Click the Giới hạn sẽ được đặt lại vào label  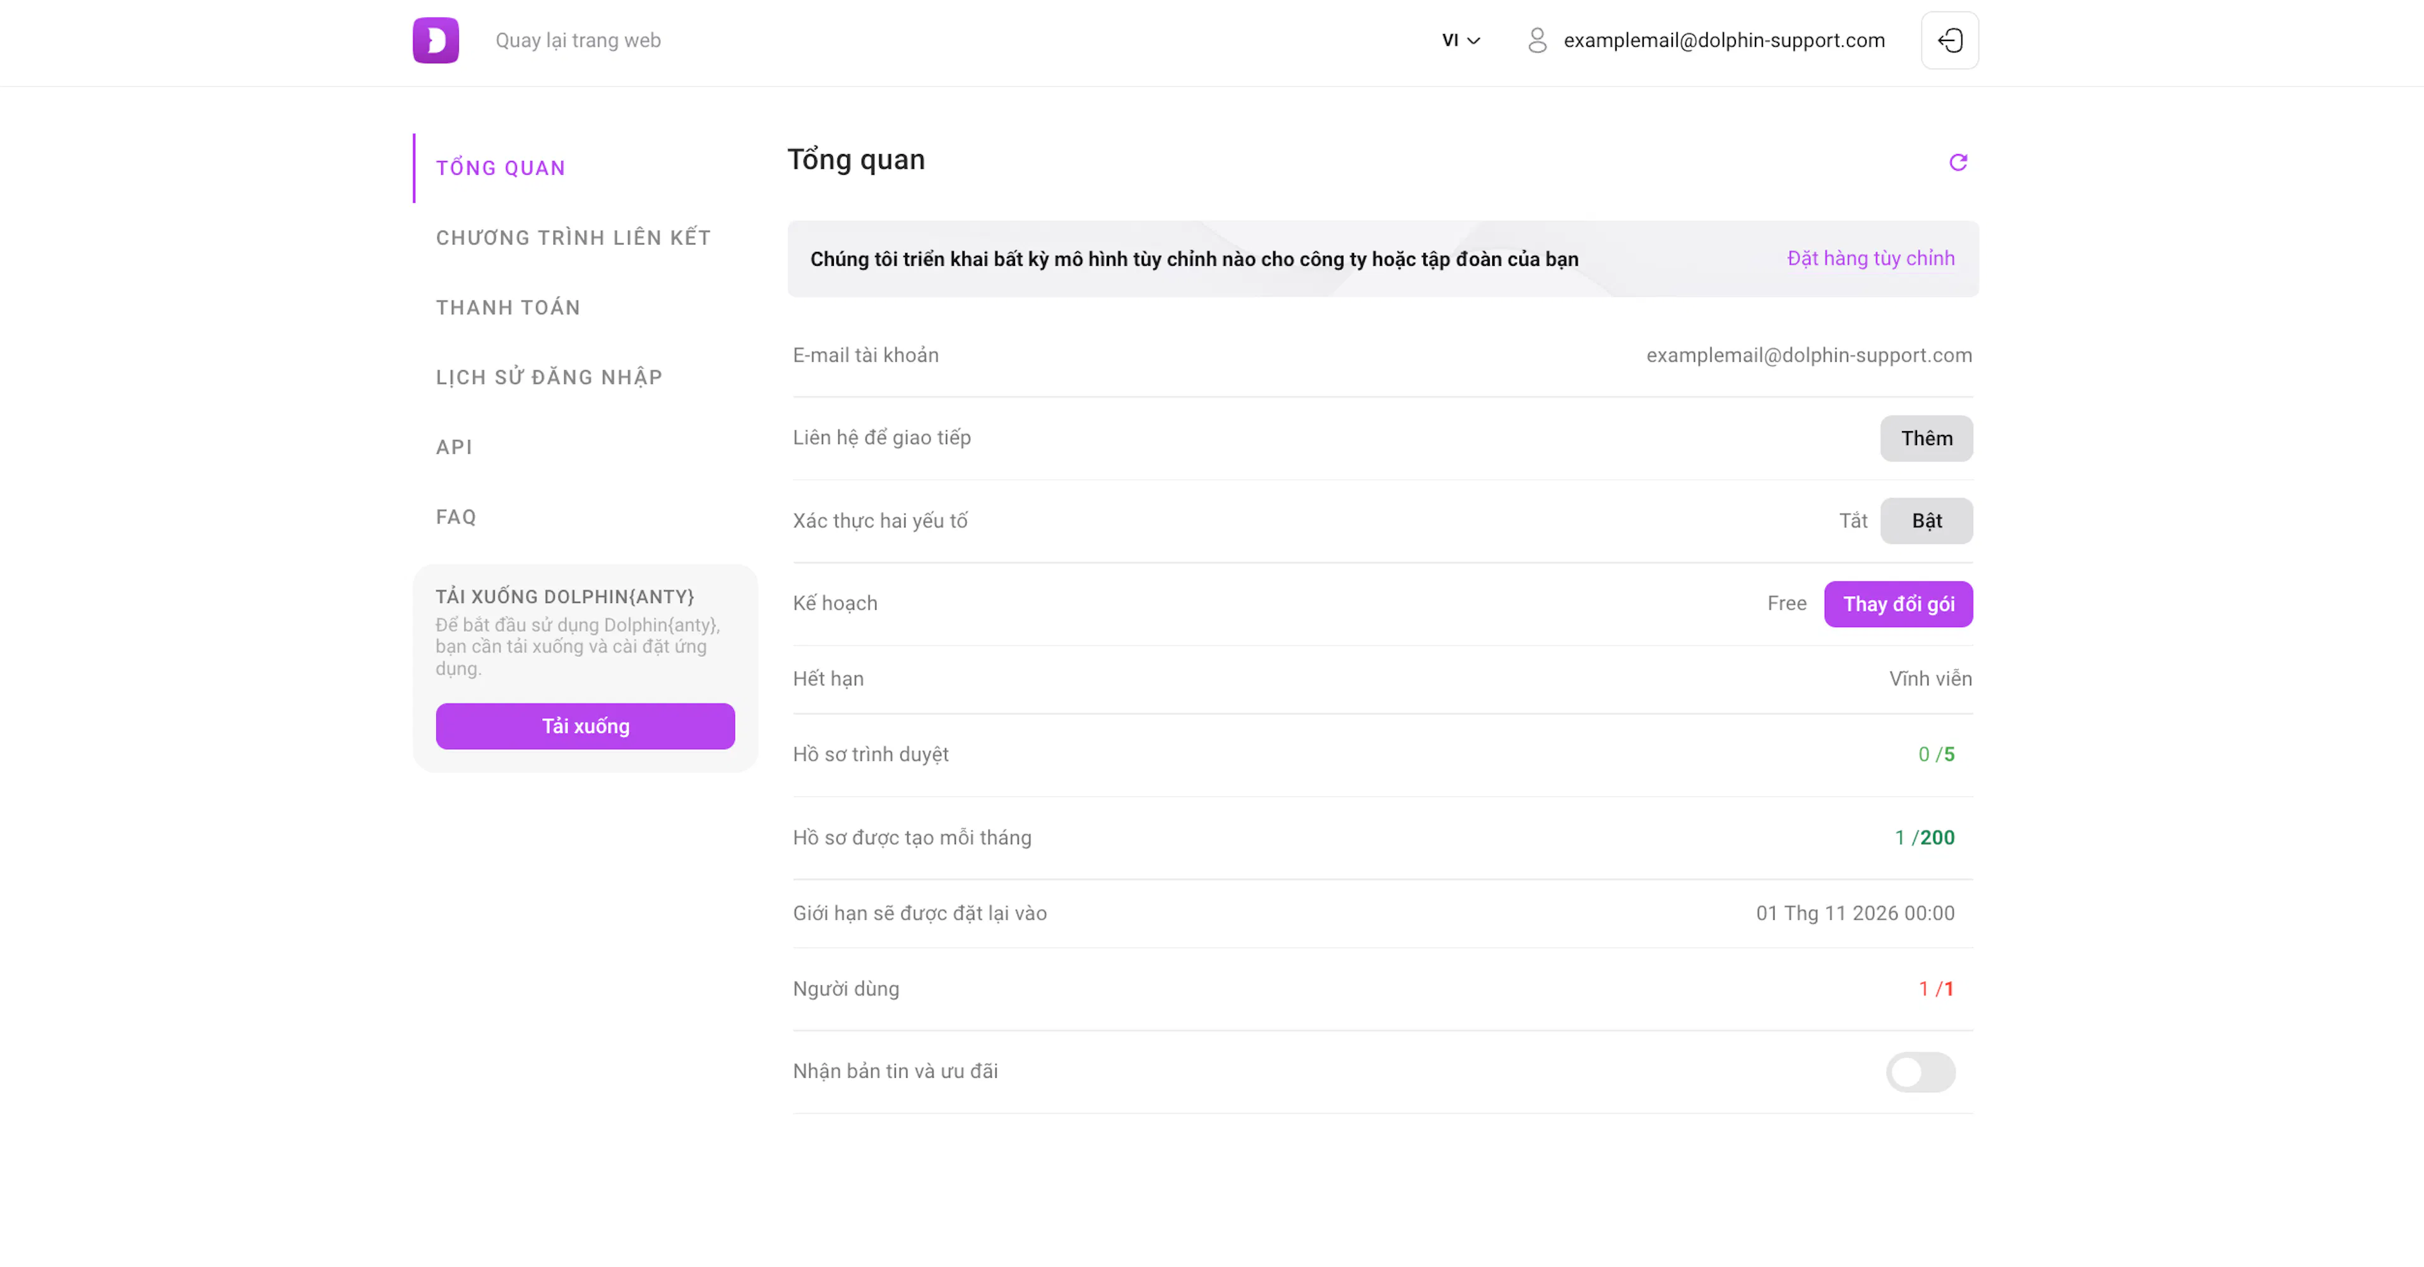pyautogui.click(x=919, y=914)
